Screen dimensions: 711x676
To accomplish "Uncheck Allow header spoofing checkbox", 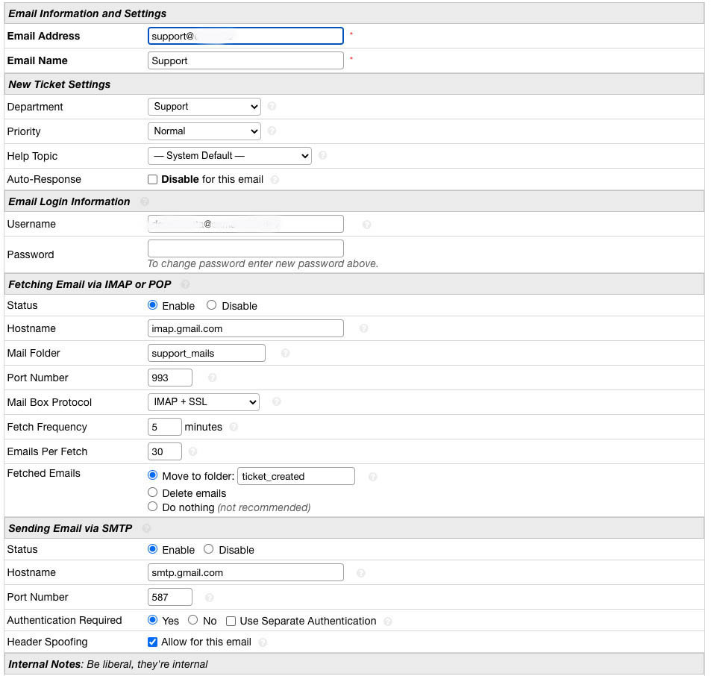I will 153,642.
